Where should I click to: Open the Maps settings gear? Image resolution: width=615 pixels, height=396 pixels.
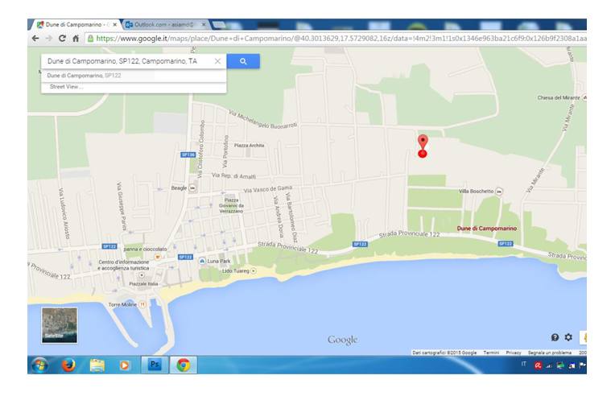(568, 338)
